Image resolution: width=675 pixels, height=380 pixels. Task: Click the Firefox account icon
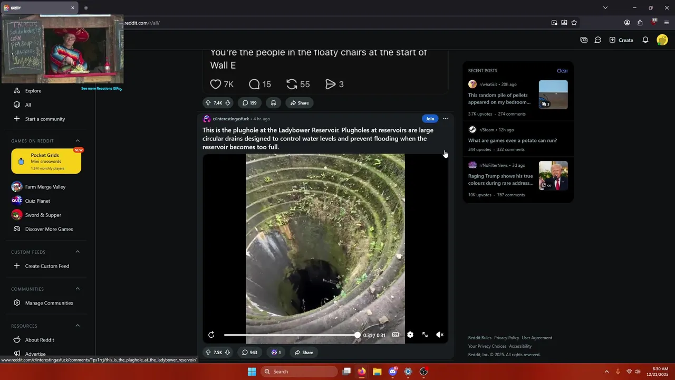click(627, 23)
